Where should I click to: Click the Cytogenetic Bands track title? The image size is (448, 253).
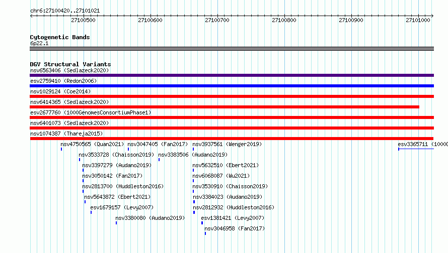click(x=60, y=37)
